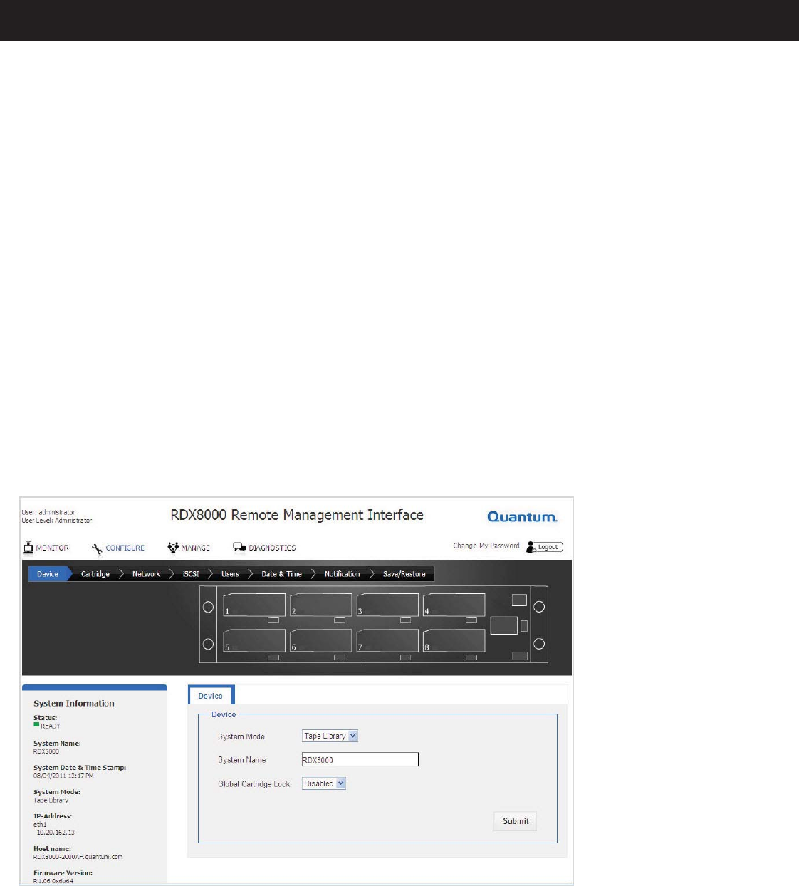Go to the Date & Time step

(x=281, y=574)
